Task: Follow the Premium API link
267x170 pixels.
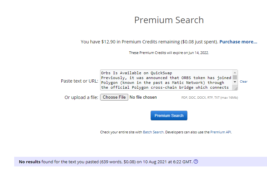Action: 221,132
